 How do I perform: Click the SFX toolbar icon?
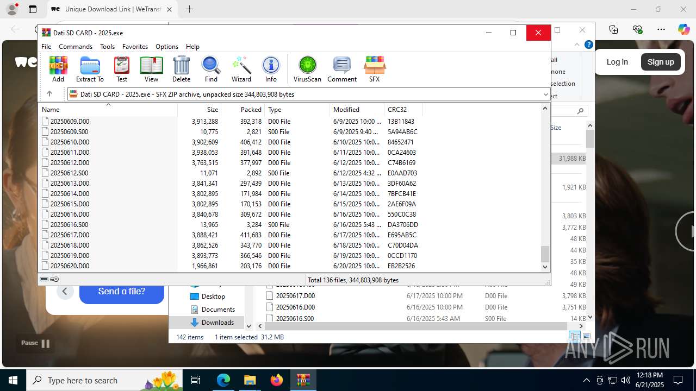pyautogui.click(x=374, y=69)
